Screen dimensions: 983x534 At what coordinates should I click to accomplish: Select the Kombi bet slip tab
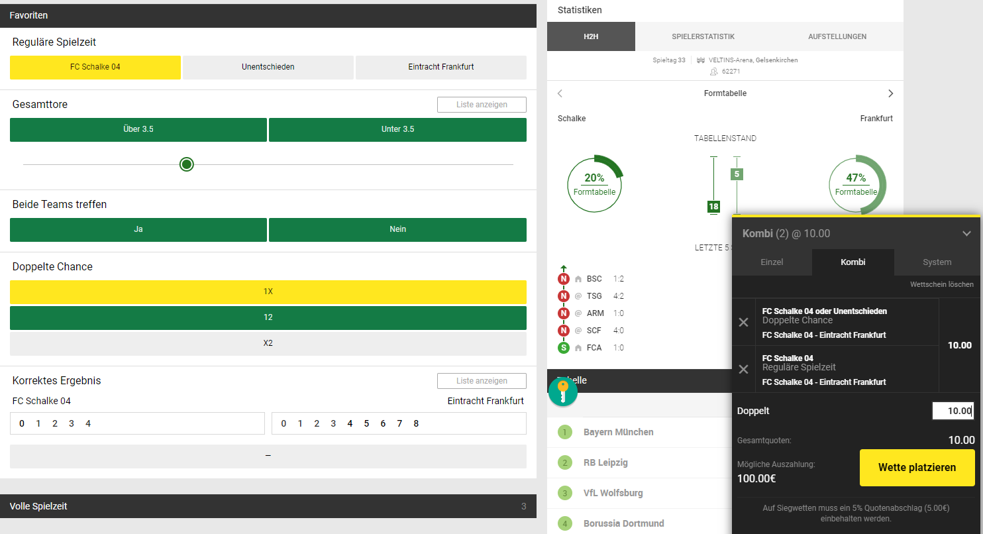tap(853, 262)
